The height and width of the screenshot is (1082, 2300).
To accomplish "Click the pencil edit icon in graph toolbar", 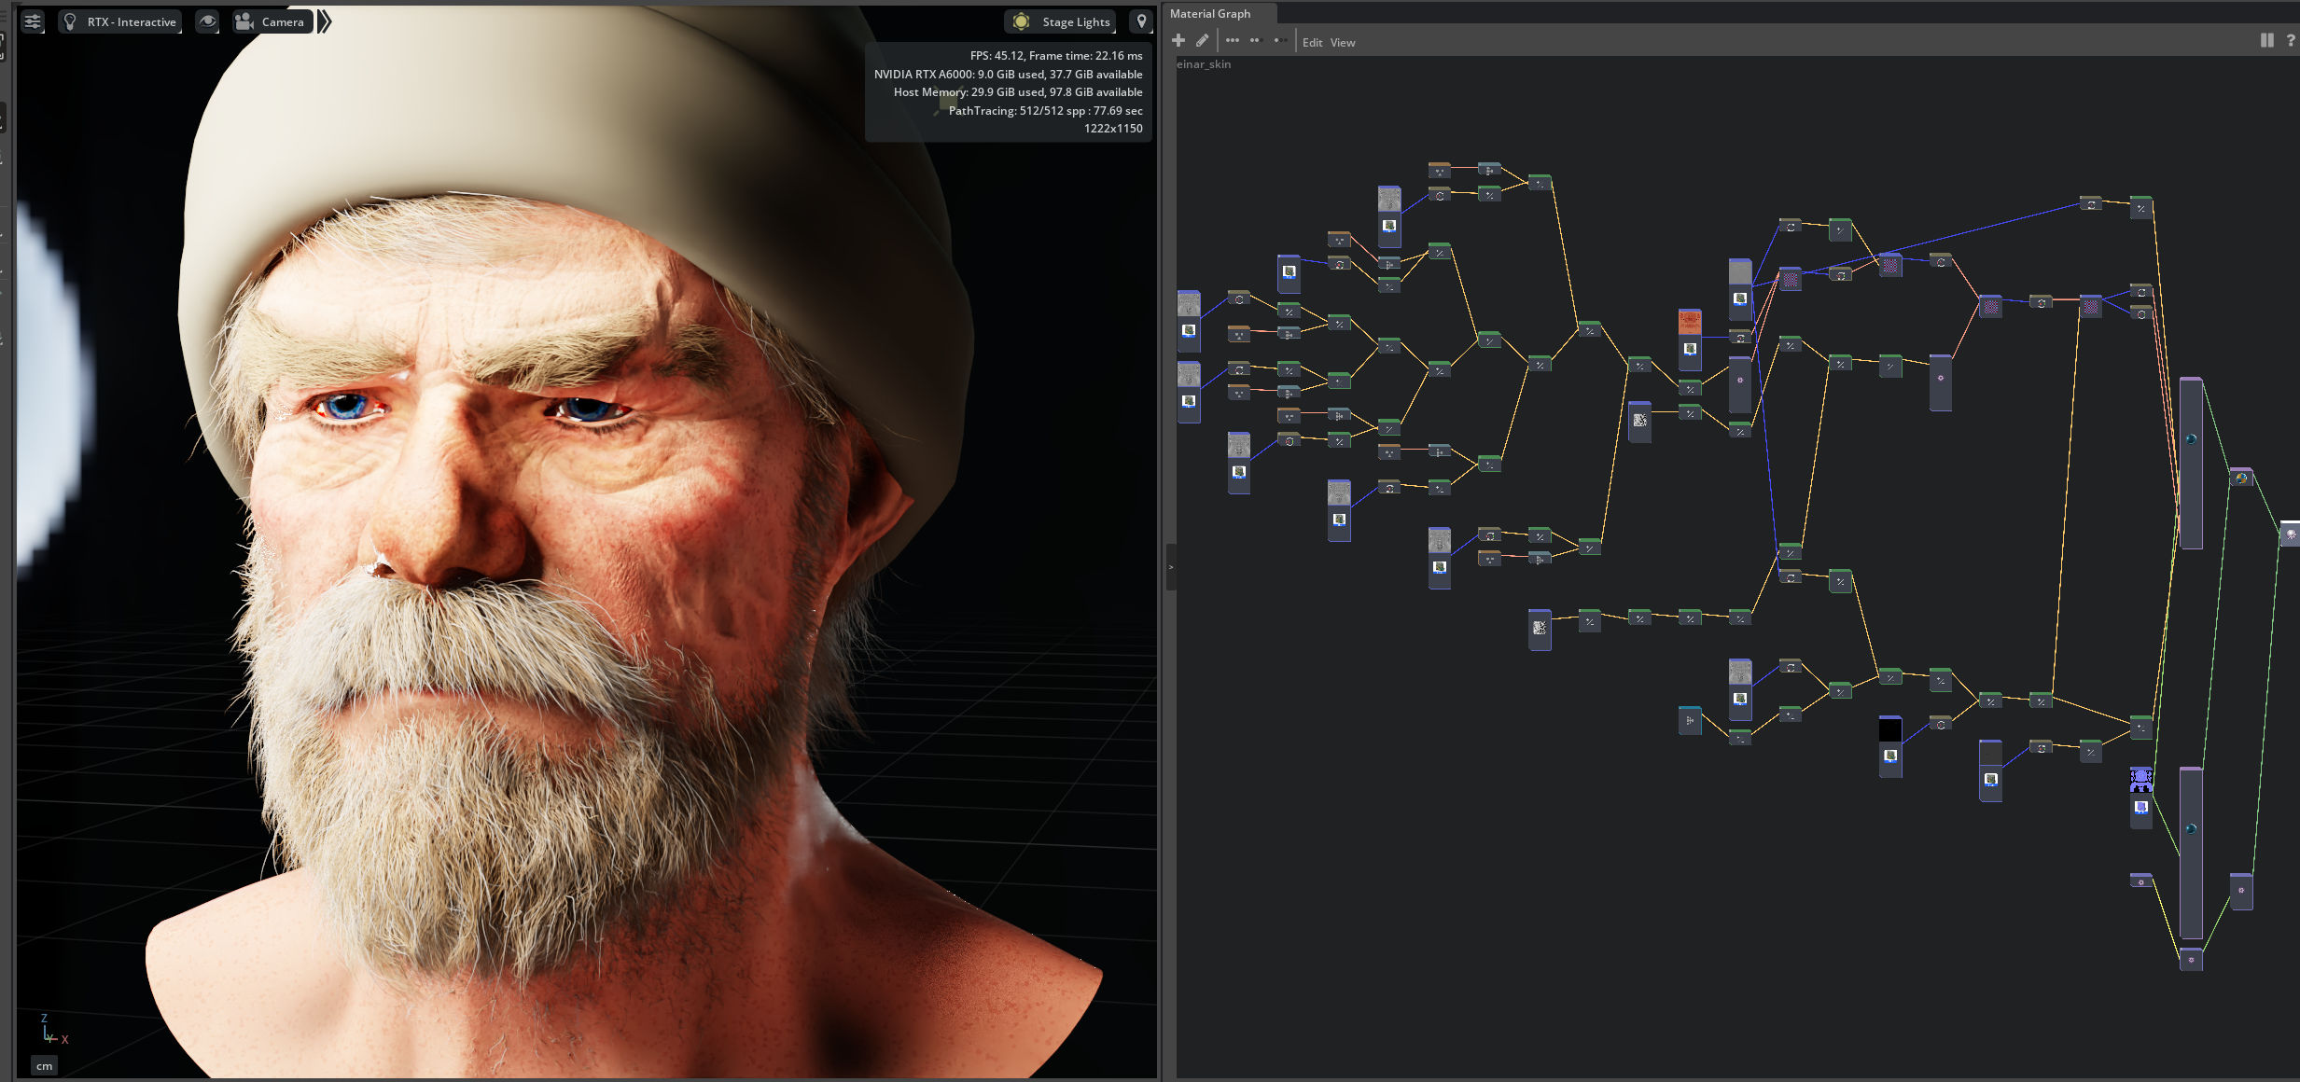I will coord(1202,40).
